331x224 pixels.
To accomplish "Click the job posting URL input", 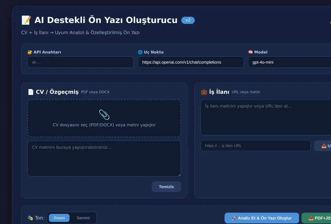I will tap(256, 146).
